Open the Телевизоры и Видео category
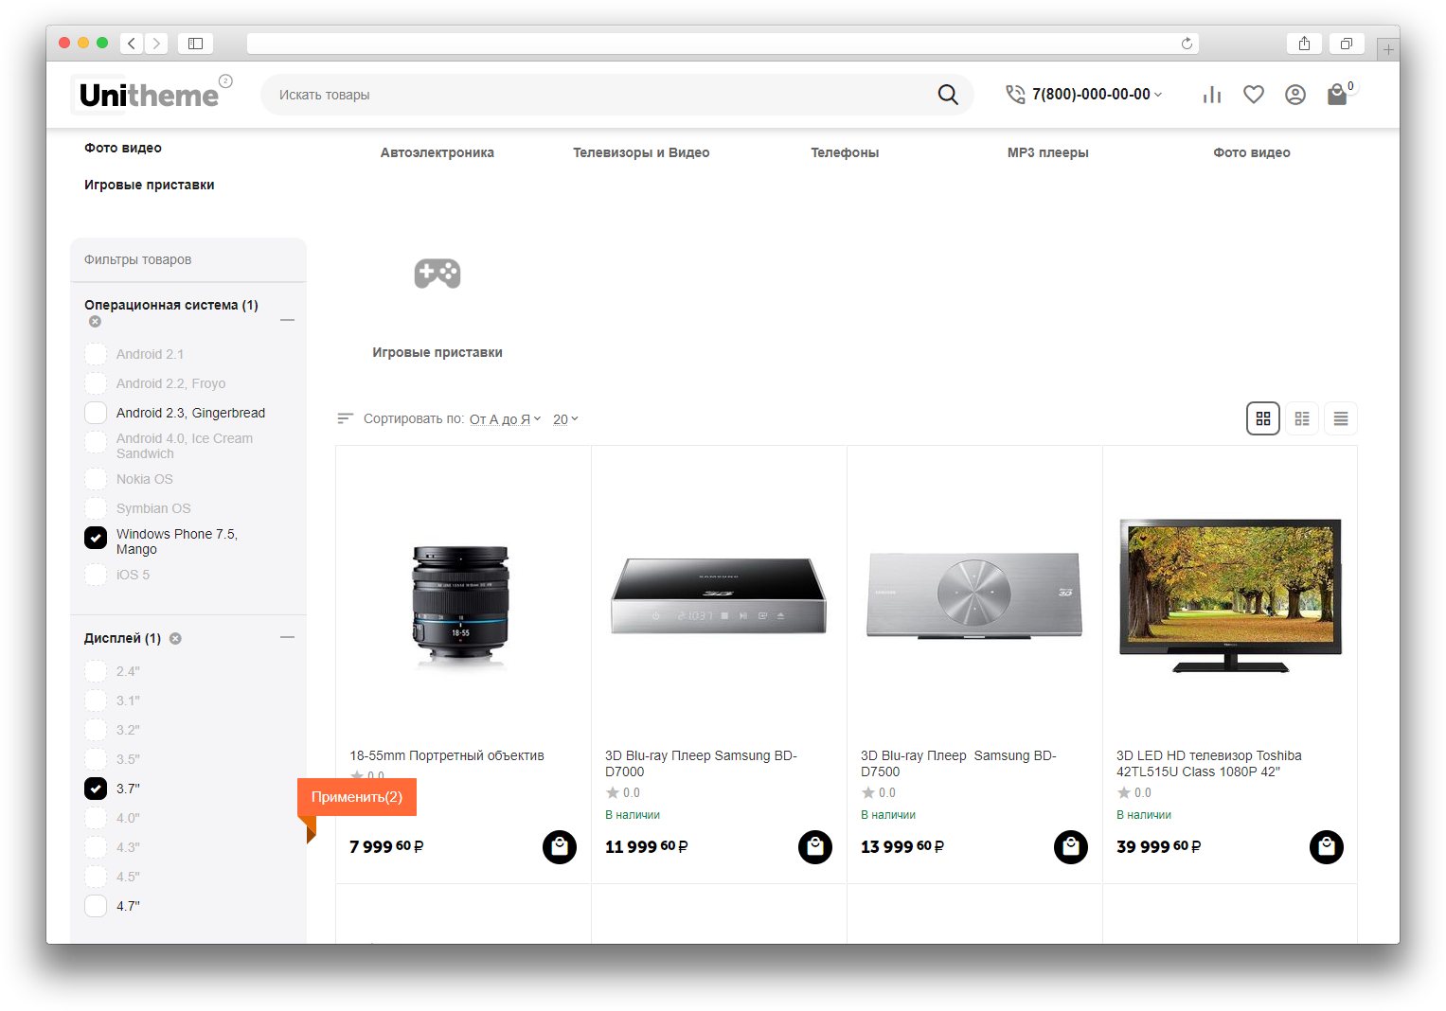 (641, 152)
